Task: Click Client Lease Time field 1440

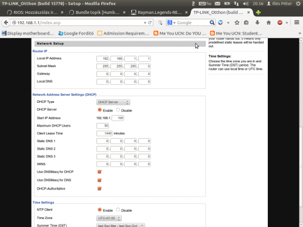Action: pyautogui.click(x=104, y=133)
